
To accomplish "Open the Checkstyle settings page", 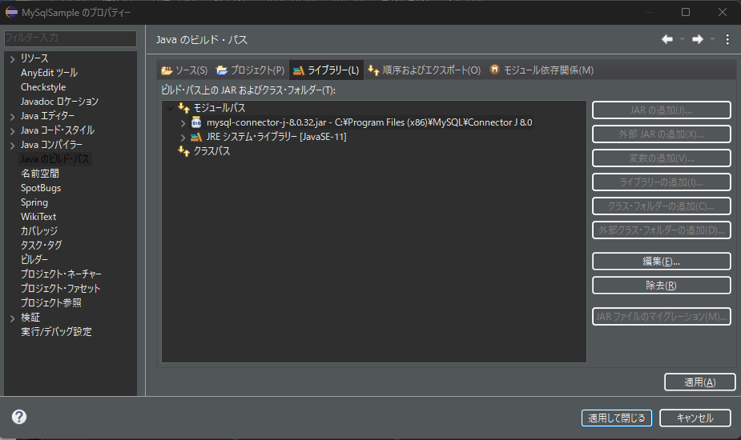I will coord(43,87).
